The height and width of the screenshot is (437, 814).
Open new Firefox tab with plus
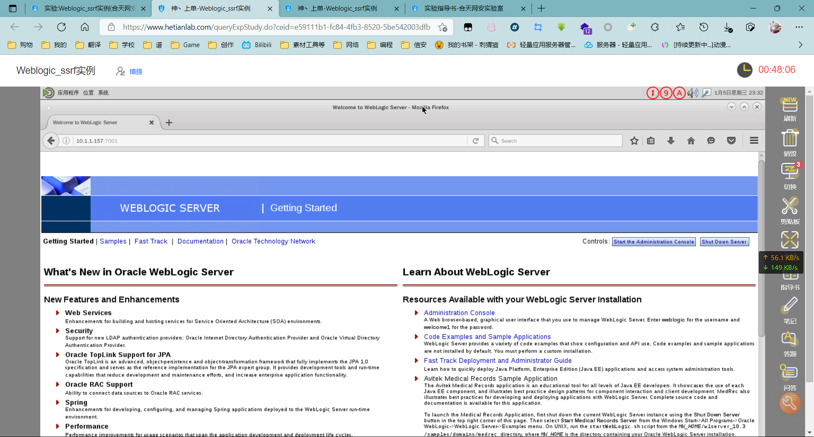[169, 123]
